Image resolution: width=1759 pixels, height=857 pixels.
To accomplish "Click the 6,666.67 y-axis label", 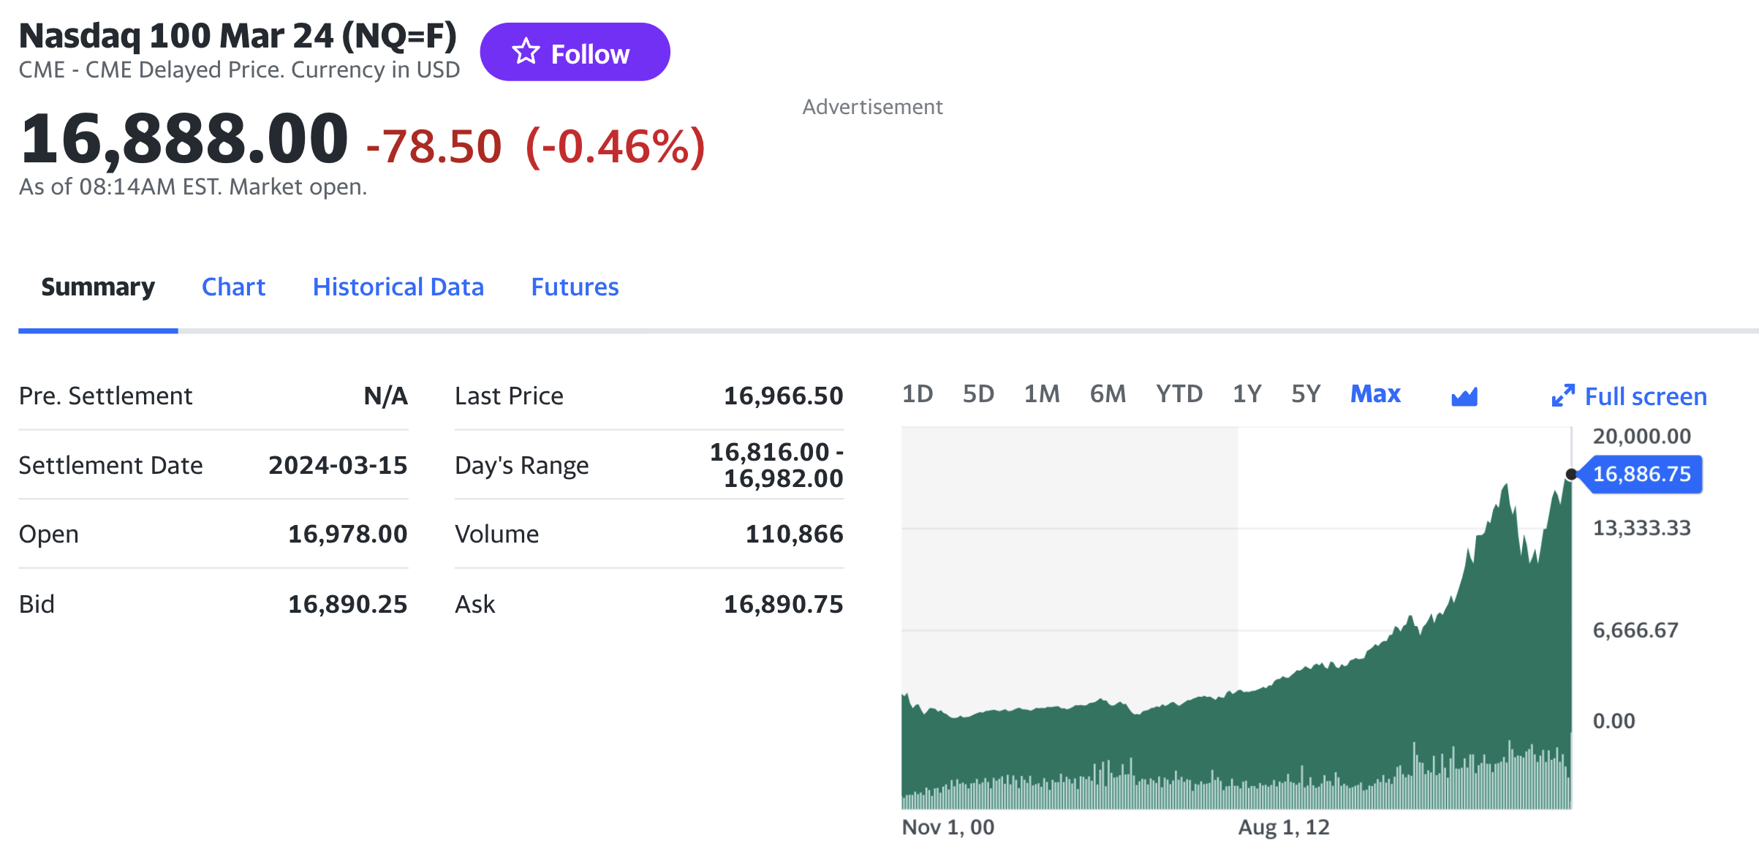I will [1635, 630].
